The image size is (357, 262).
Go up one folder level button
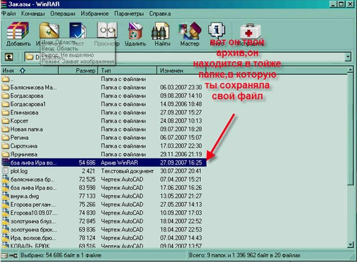point(9,57)
